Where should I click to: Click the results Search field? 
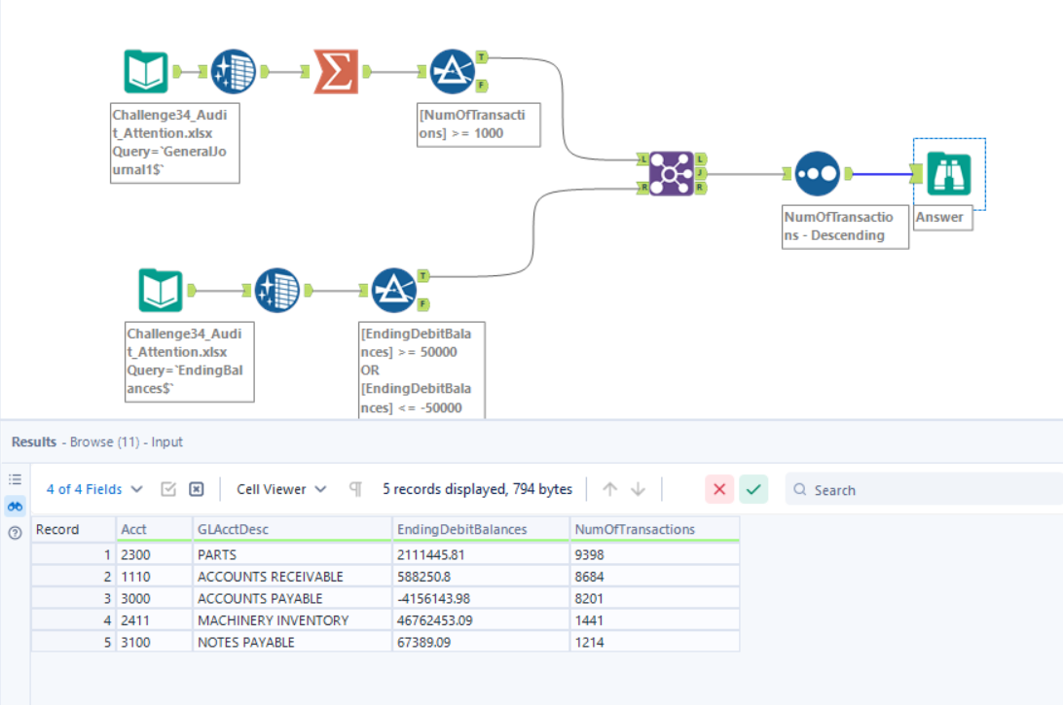(x=925, y=490)
